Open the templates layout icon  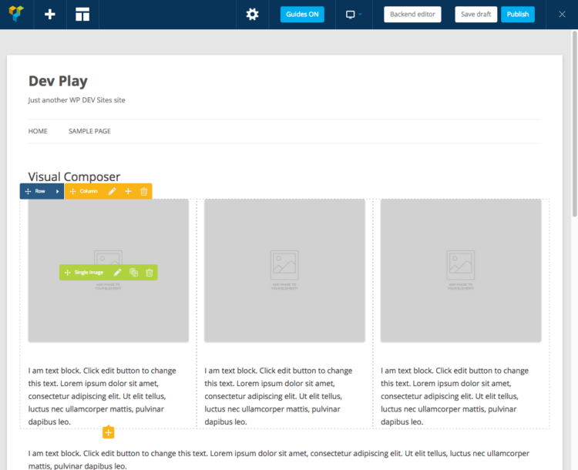coord(82,14)
